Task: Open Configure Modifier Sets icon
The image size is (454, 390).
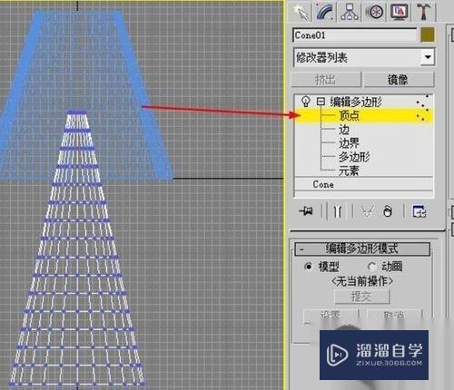Action: [419, 211]
